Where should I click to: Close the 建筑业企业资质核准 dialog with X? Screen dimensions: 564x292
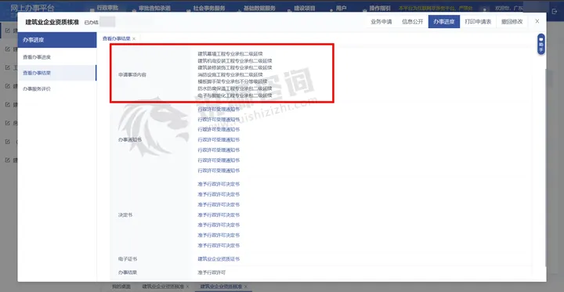tap(537, 22)
